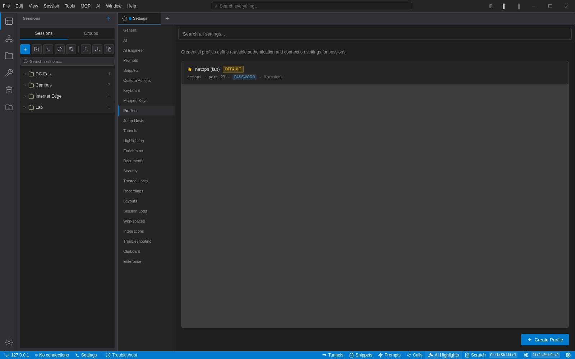This screenshot has width=575, height=359.
Task: Expand the Internet Edge folder
Action: click(25, 96)
